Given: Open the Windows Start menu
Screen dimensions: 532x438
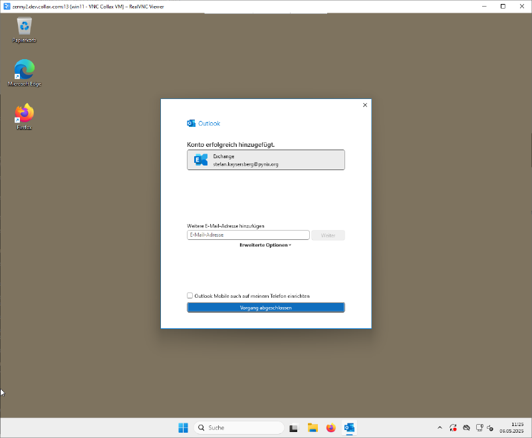Looking at the screenshot, I should point(183,428).
